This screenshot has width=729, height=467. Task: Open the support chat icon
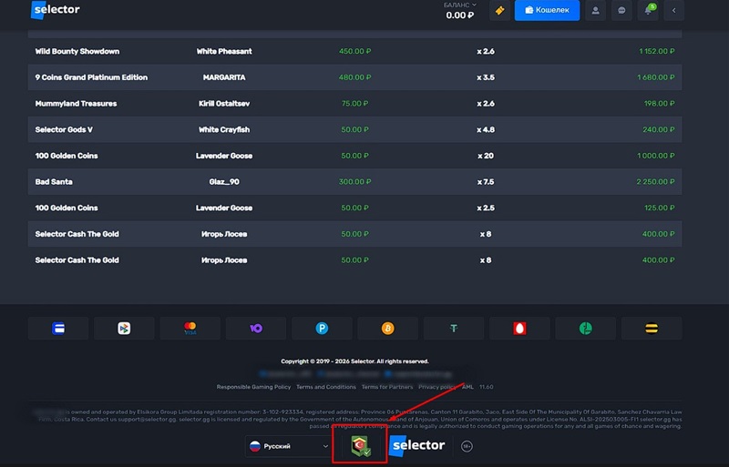pos(622,11)
